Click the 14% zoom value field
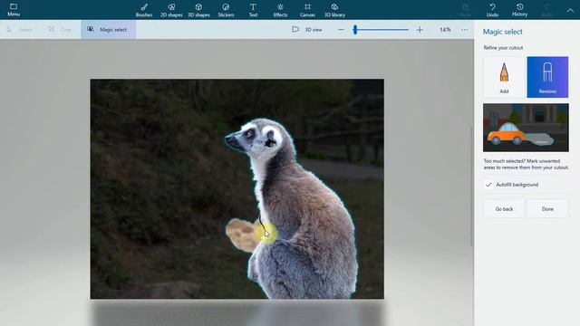 pyautogui.click(x=445, y=30)
